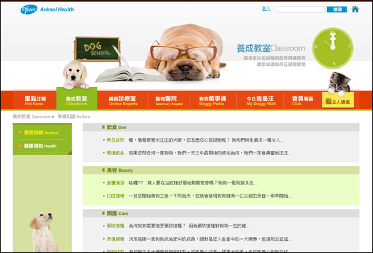Focus the search text box
This screenshot has width=373, height=253.
[x=301, y=9]
